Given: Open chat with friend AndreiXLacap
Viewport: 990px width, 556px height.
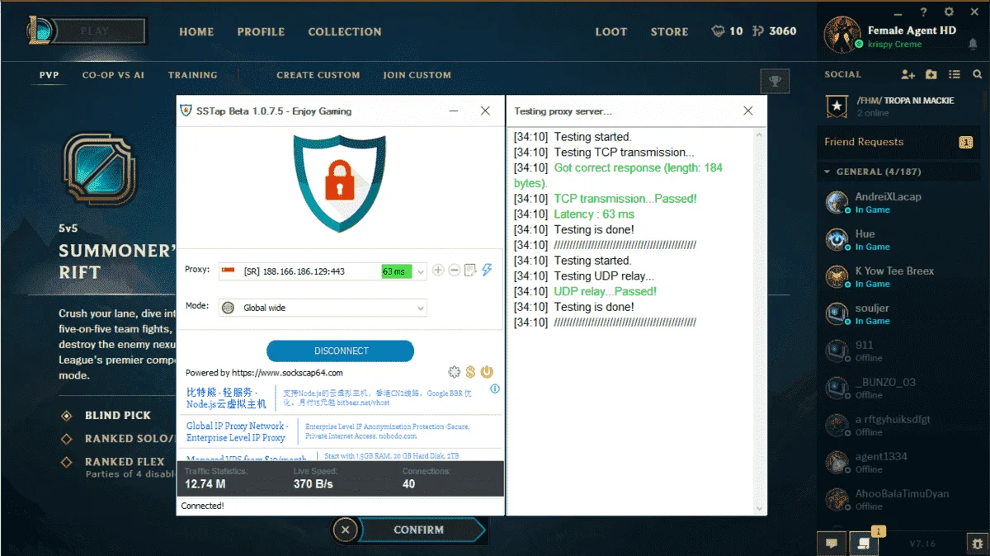Looking at the screenshot, I should click(899, 202).
